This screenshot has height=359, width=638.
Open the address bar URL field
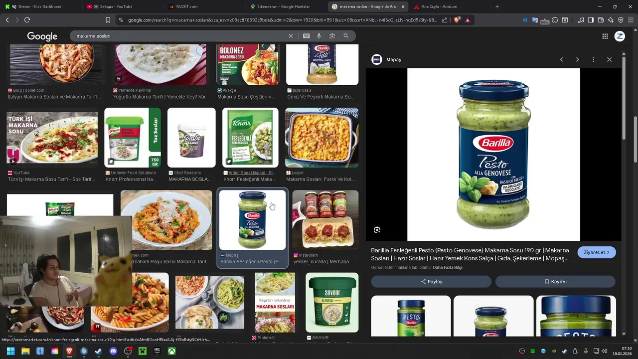282,20
